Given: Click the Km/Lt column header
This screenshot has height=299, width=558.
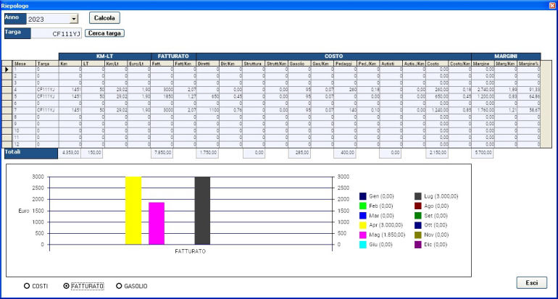Looking at the screenshot, I should tap(116, 63).
